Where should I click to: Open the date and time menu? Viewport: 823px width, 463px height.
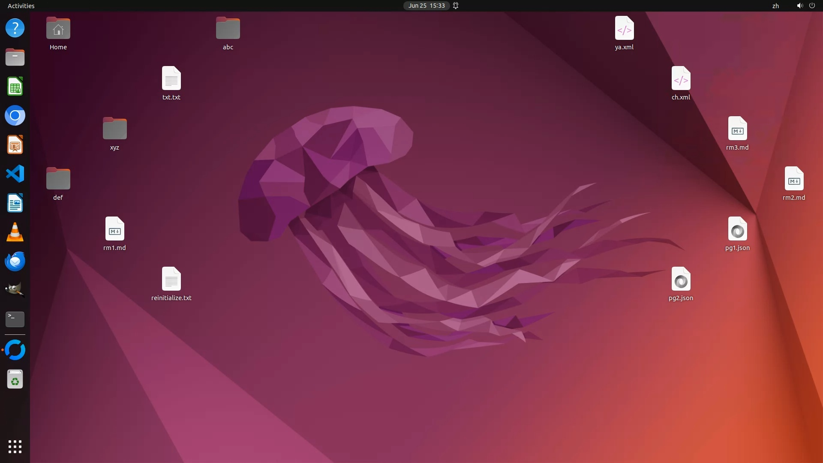(426, 6)
